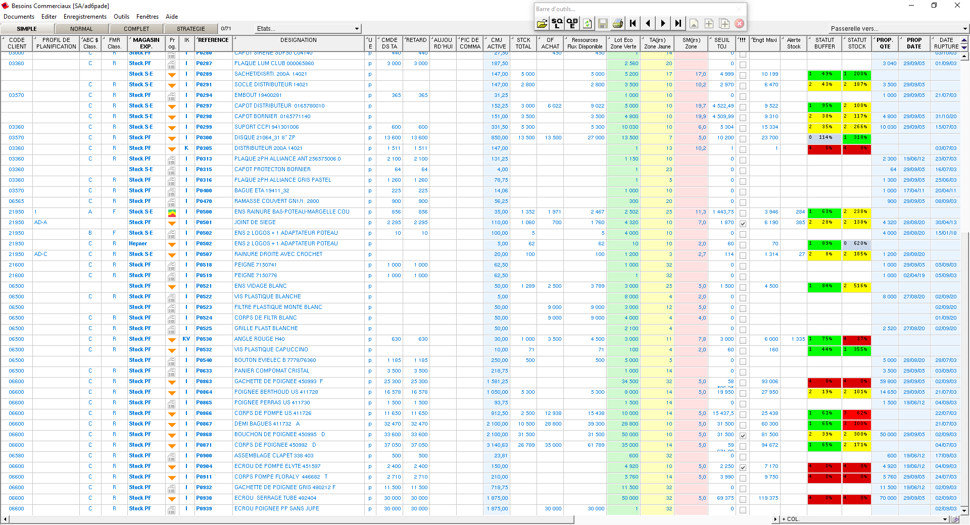
Task: Click the DESIGNATION column header
Action: point(298,40)
